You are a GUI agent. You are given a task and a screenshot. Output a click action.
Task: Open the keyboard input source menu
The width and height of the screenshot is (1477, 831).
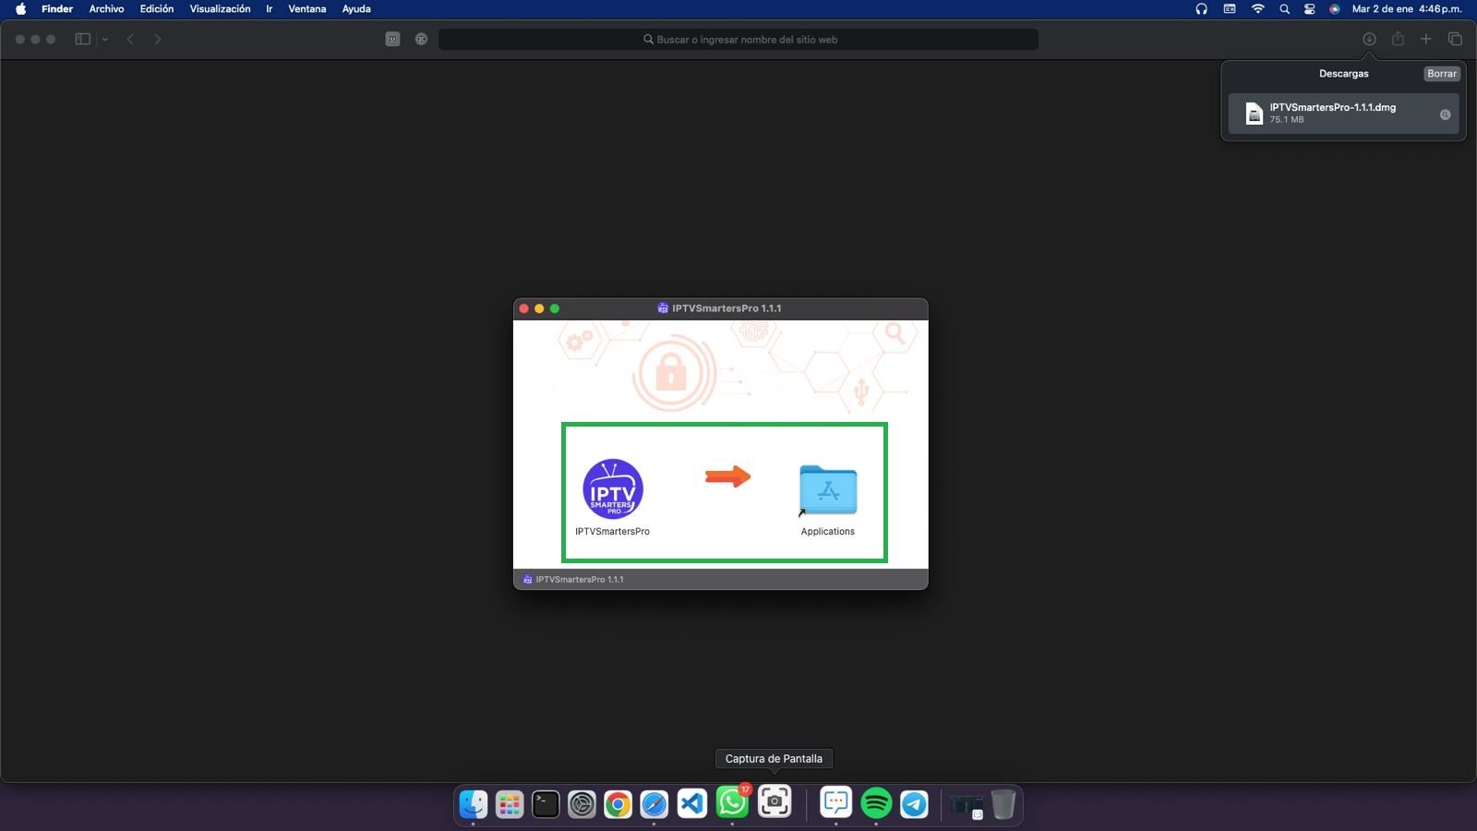[x=1230, y=9]
